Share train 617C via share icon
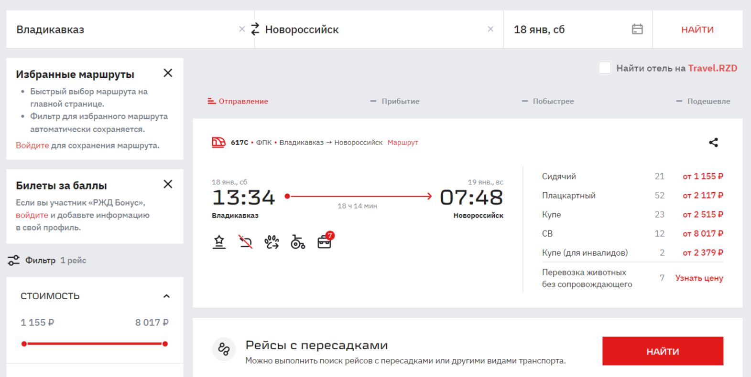The width and height of the screenshot is (751, 377). point(713,142)
